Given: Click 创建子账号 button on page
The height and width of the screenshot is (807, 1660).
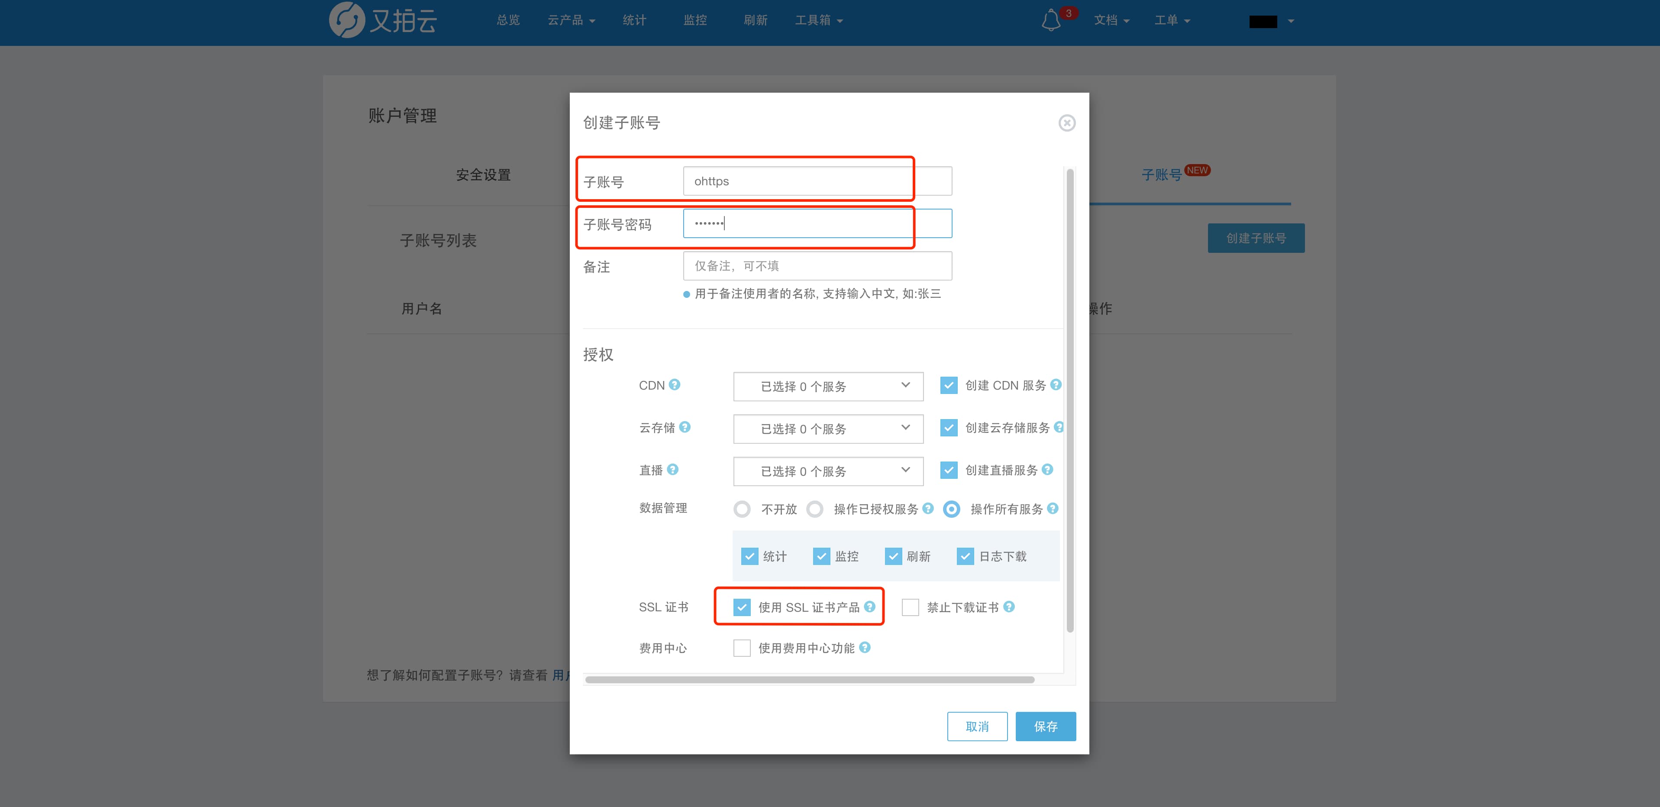Looking at the screenshot, I should [1256, 238].
